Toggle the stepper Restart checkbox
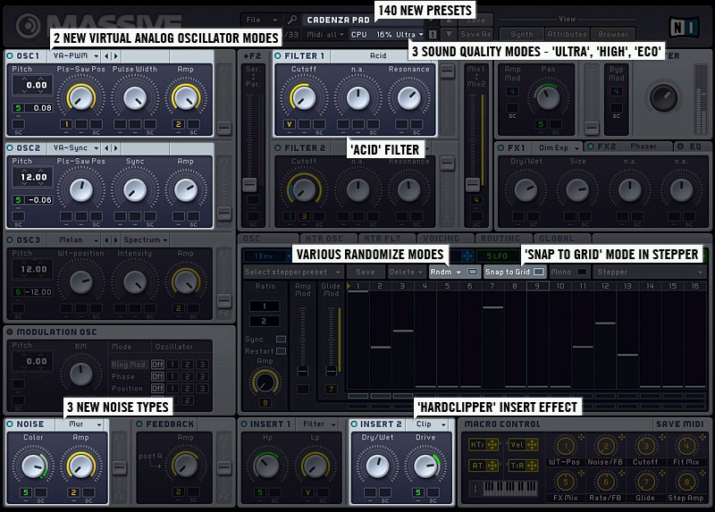Screen dimensions: 715x512 pyautogui.click(x=281, y=351)
